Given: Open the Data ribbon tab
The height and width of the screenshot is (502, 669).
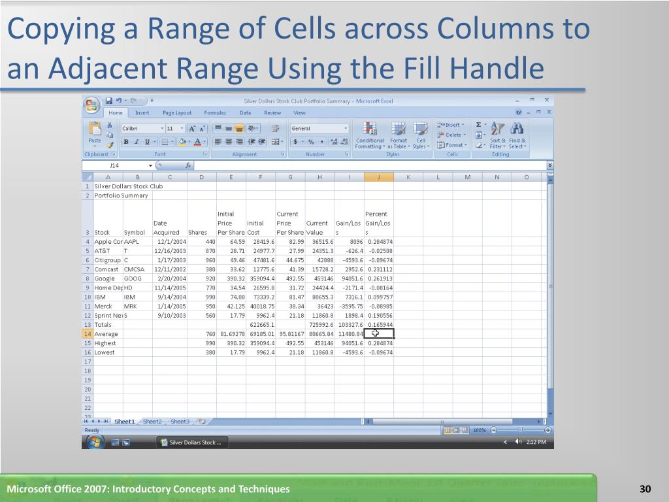Looking at the screenshot, I should 246,112.
